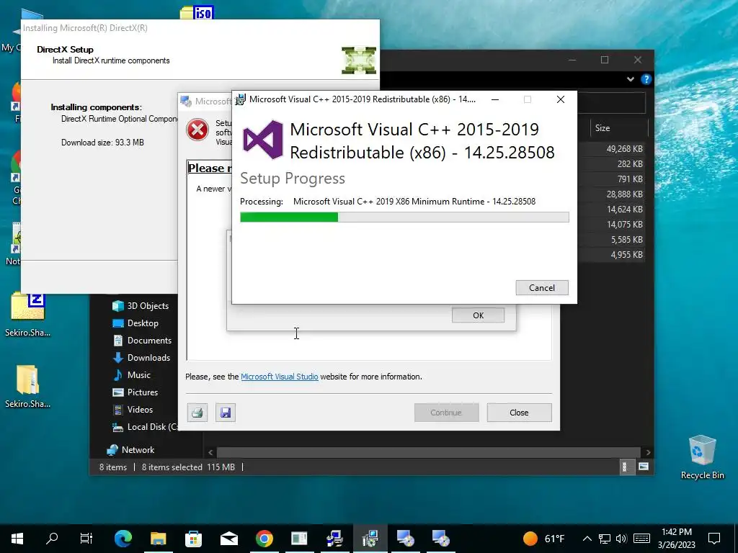Open Explorer help question mark icon
This screenshot has width=738, height=553.
646,79
